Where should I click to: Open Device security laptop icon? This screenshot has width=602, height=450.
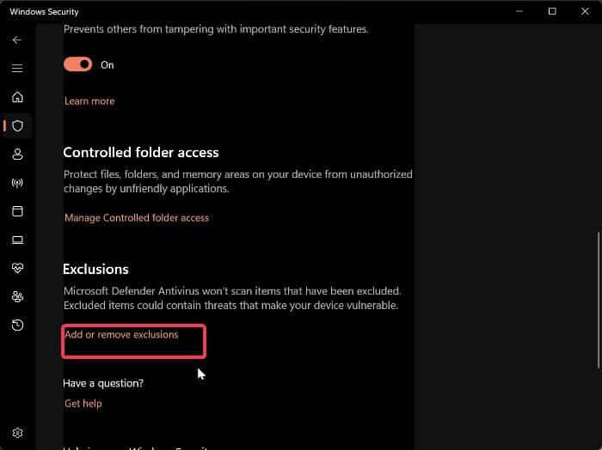(x=17, y=240)
